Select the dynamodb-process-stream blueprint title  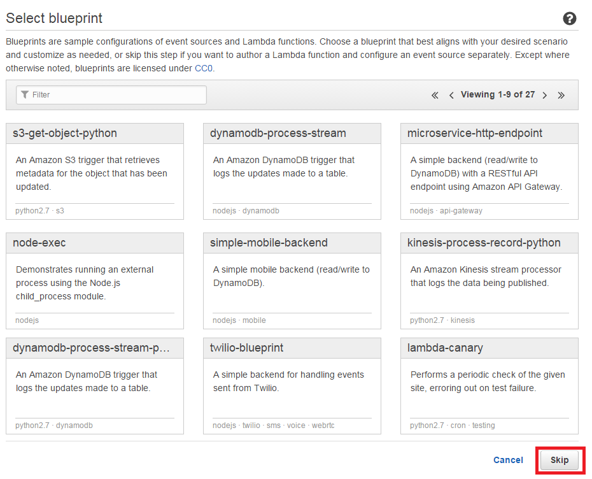click(278, 133)
